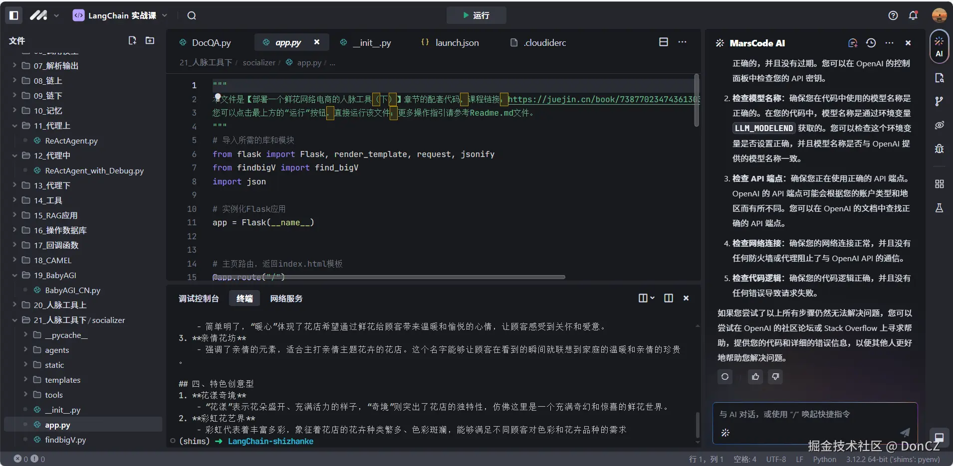
Task: Switch to the 调试控制台 tab
Action: click(x=199, y=299)
